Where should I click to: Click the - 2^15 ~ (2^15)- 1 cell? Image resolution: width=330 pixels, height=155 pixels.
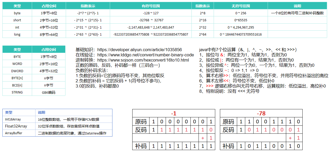pos(88,20)
